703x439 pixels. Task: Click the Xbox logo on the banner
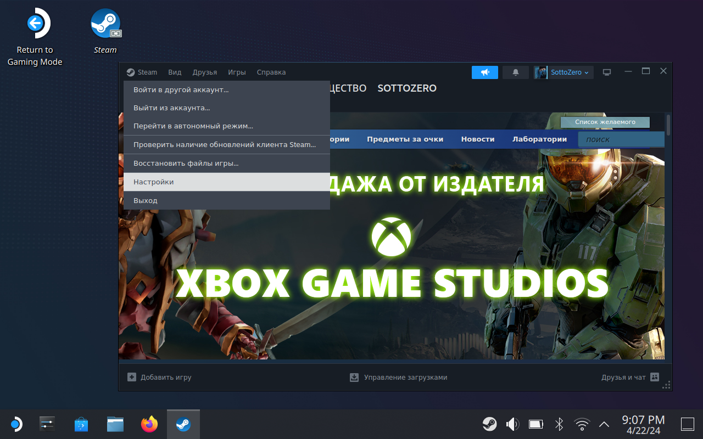(x=391, y=237)
